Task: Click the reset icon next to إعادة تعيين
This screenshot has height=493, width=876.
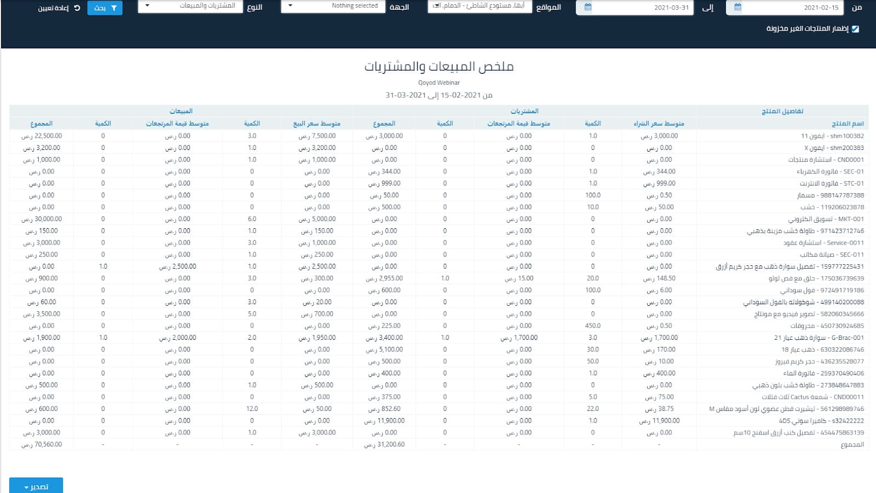Action: click(x=77, y=8)
